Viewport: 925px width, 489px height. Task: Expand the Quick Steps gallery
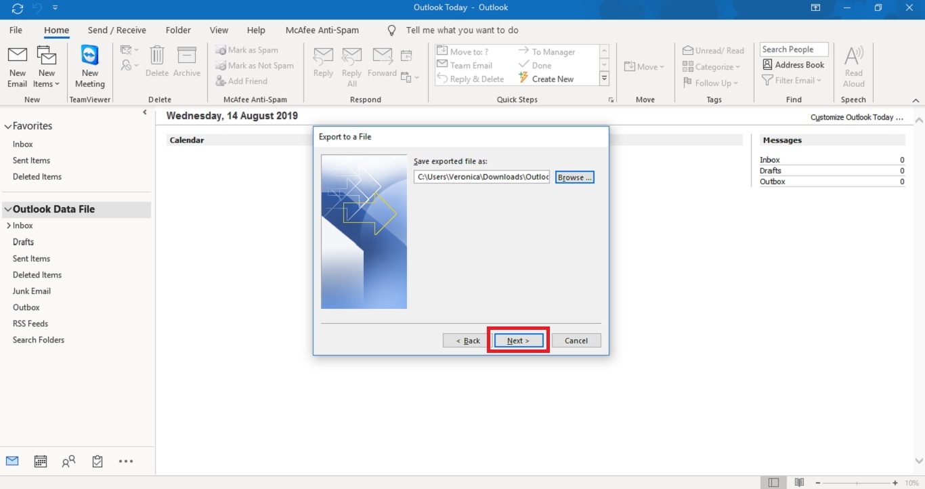click(604, 79)
